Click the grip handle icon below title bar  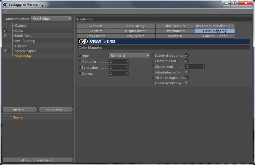click(x=5, y=12)
